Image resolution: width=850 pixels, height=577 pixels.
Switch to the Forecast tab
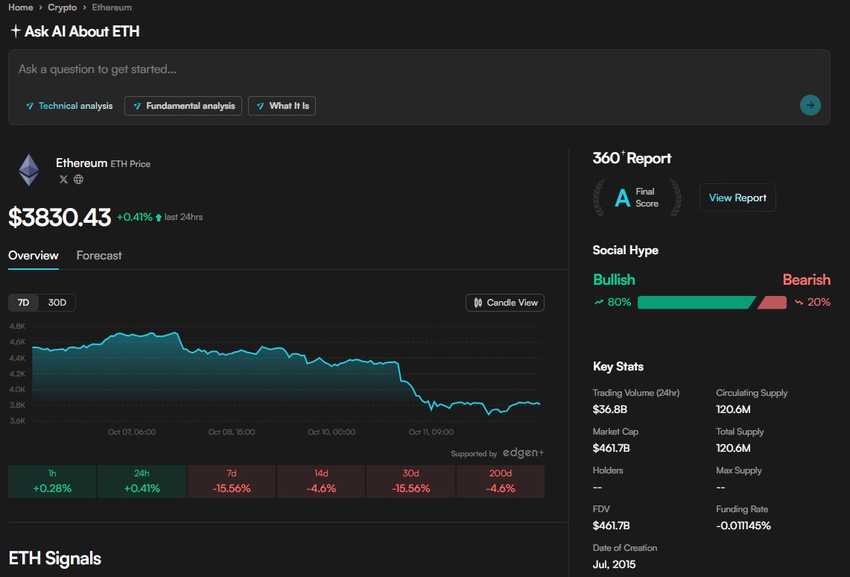pos(98,255)
